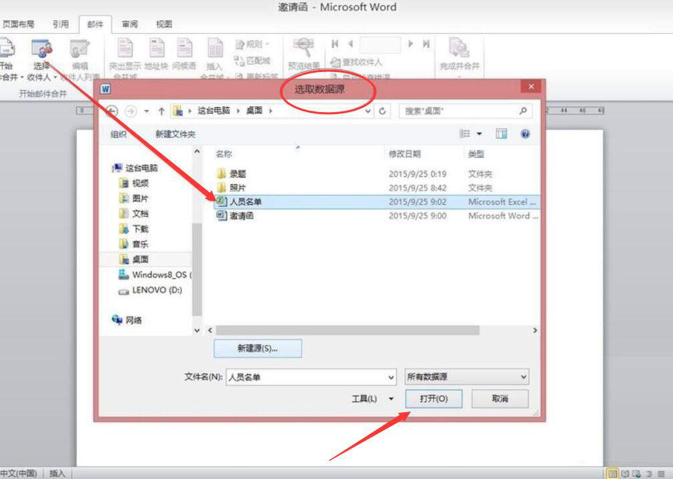Go to last record arrow

(x=426, y=44)
